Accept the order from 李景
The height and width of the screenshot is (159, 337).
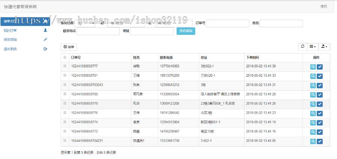click(x=320, y=123)
